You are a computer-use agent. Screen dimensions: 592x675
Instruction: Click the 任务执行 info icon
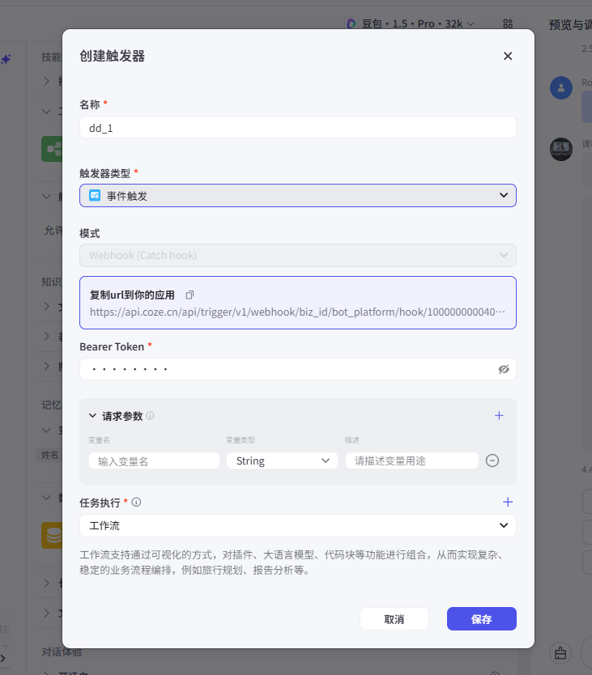(x=137, y=503)
